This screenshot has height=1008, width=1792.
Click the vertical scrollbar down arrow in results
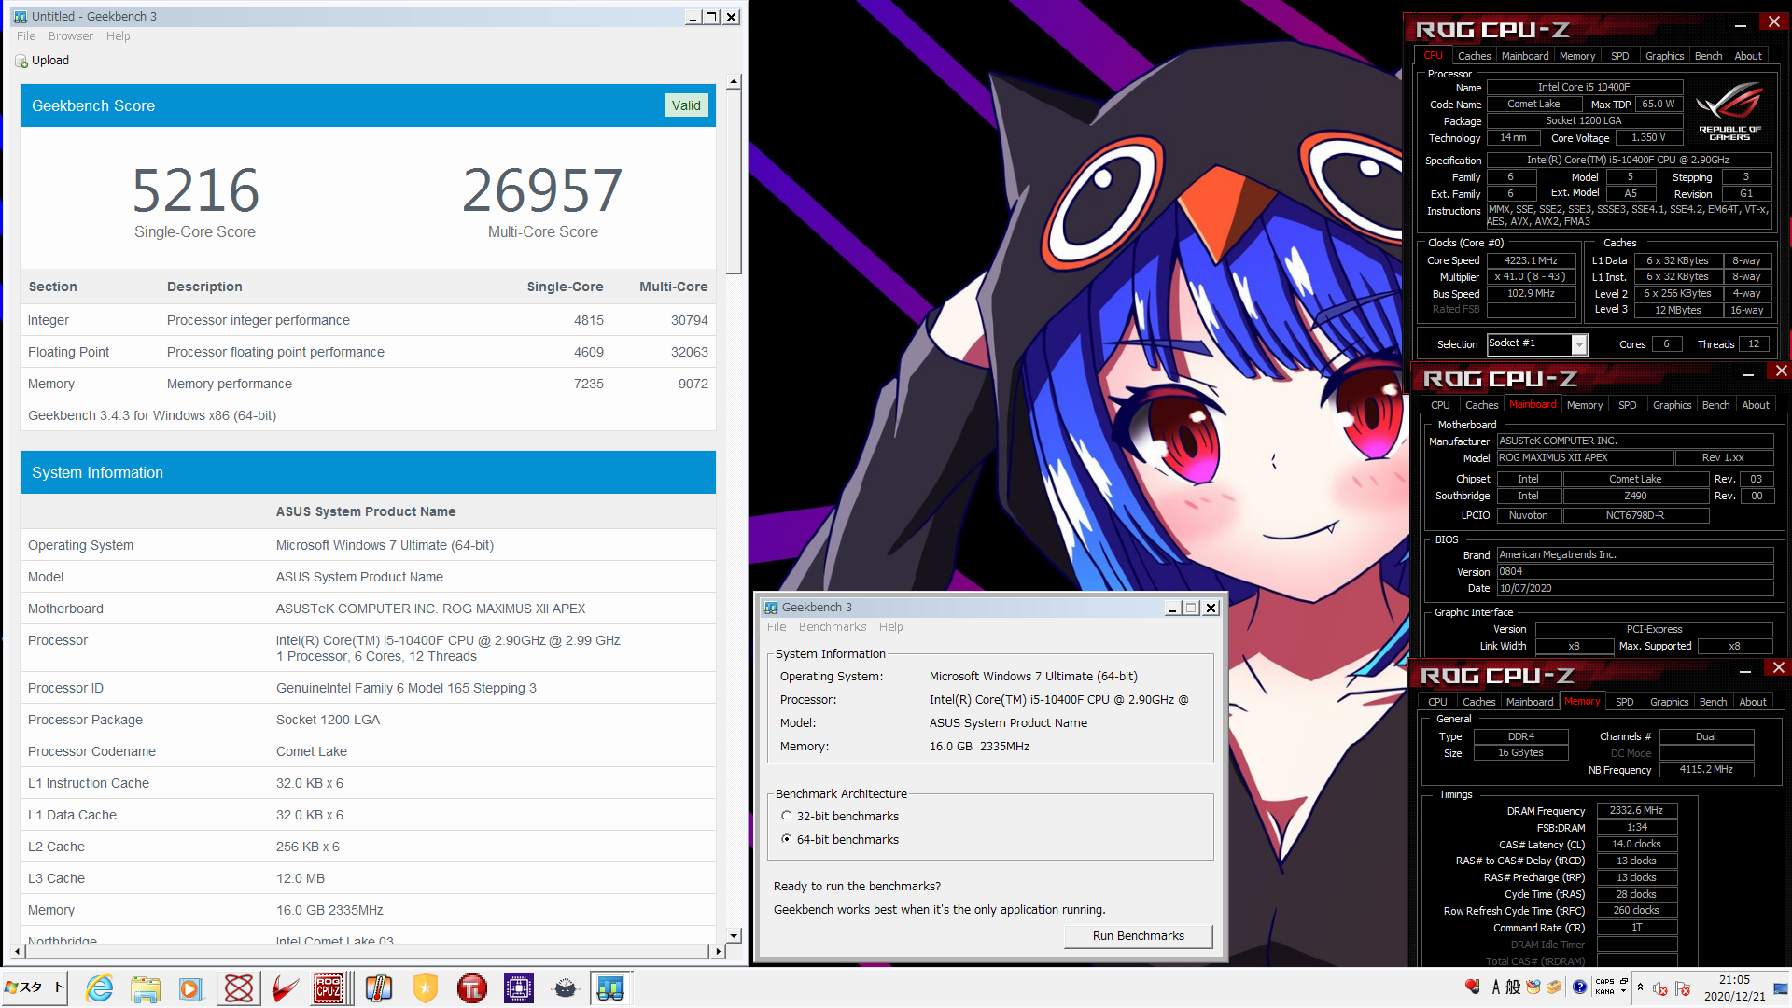pos(734,935)
